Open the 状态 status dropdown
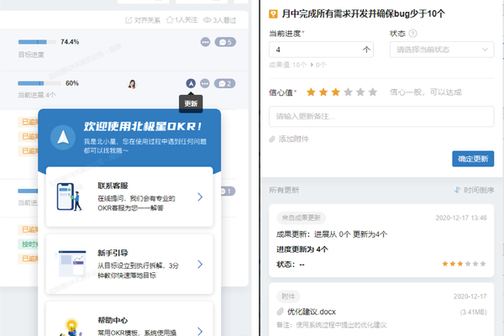This screenshot has width=504, height=336. click(x=442, y=50)
